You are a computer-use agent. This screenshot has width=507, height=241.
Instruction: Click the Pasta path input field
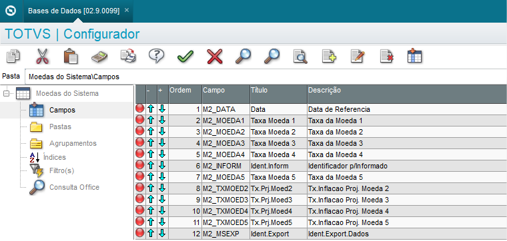266,77
